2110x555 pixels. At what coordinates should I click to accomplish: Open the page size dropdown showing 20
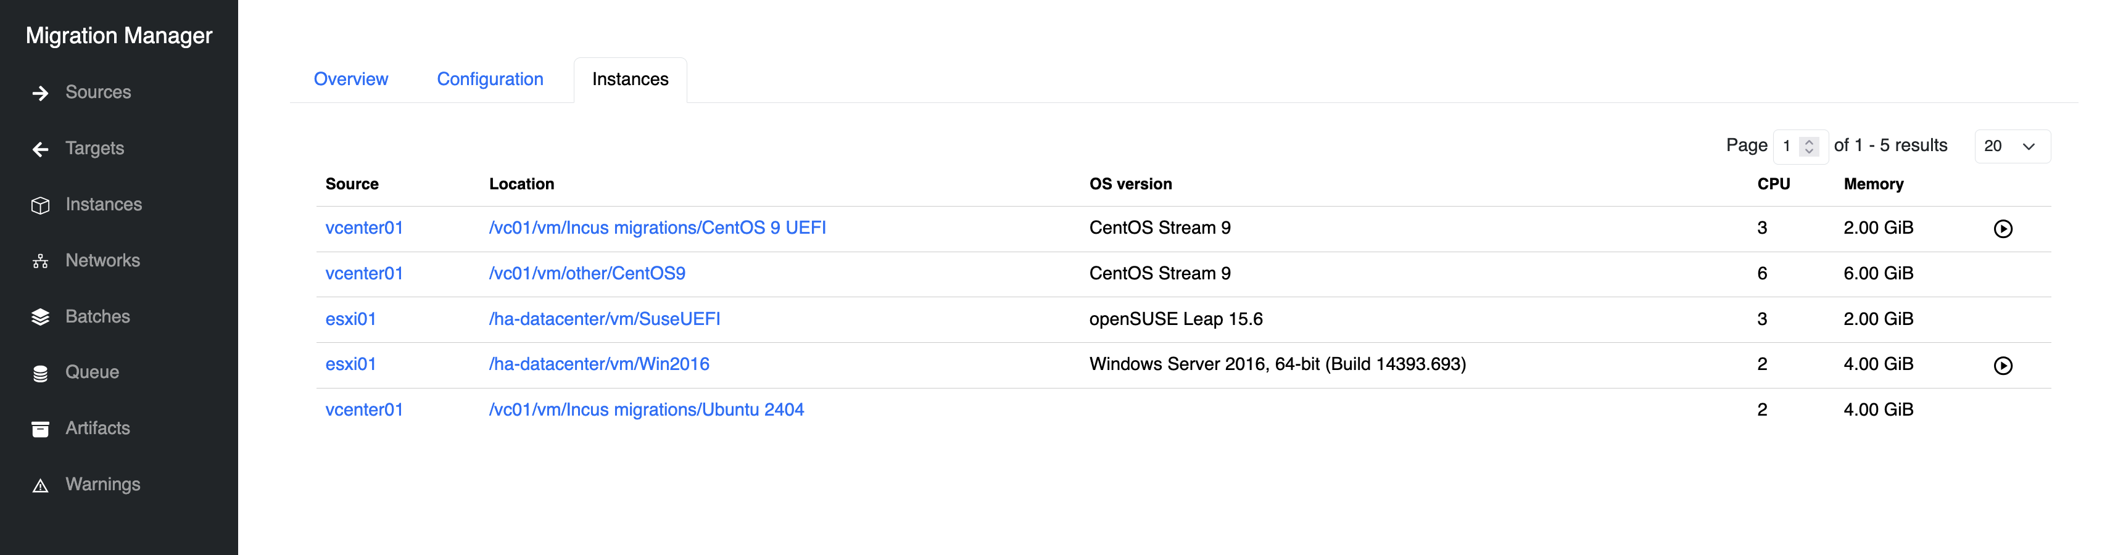(x=2012, y=147)
